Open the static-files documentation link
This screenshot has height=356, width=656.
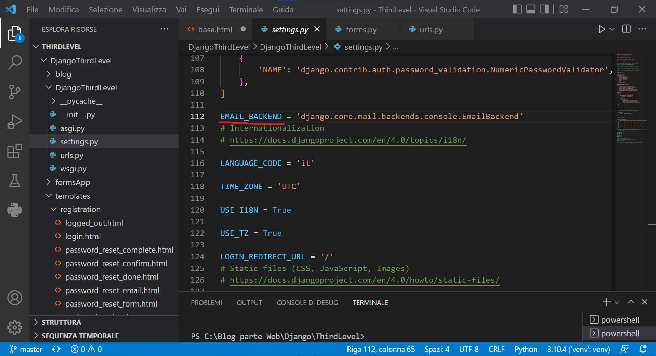point(365,280)
